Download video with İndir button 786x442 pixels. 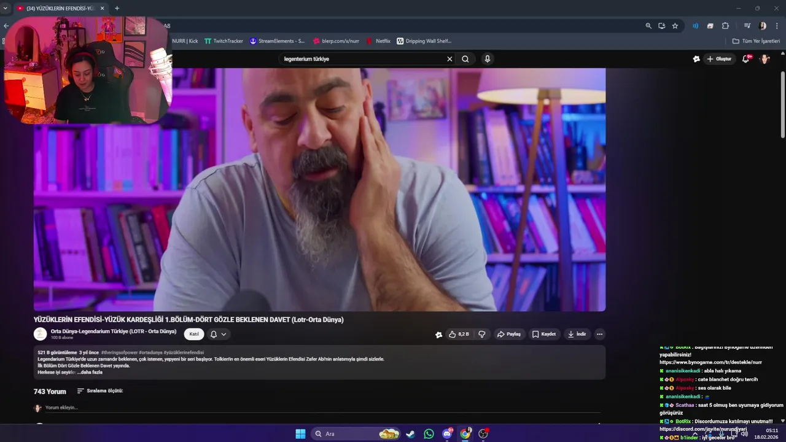pyautogui.click(x=577, y=335)
